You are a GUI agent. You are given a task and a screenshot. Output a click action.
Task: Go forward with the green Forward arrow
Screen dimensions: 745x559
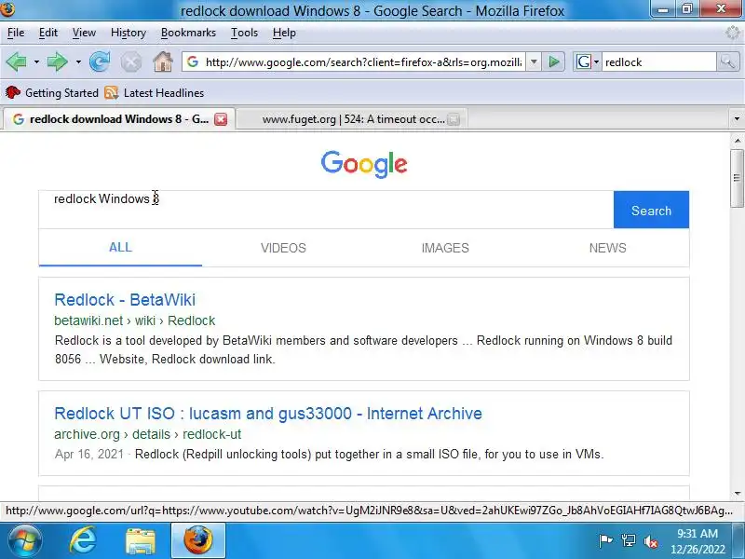[58, 62]
